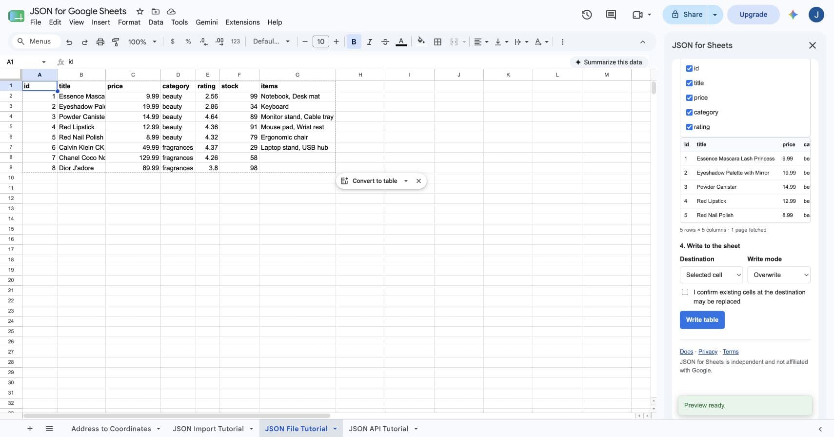Click the font size input field

(320, 42)
